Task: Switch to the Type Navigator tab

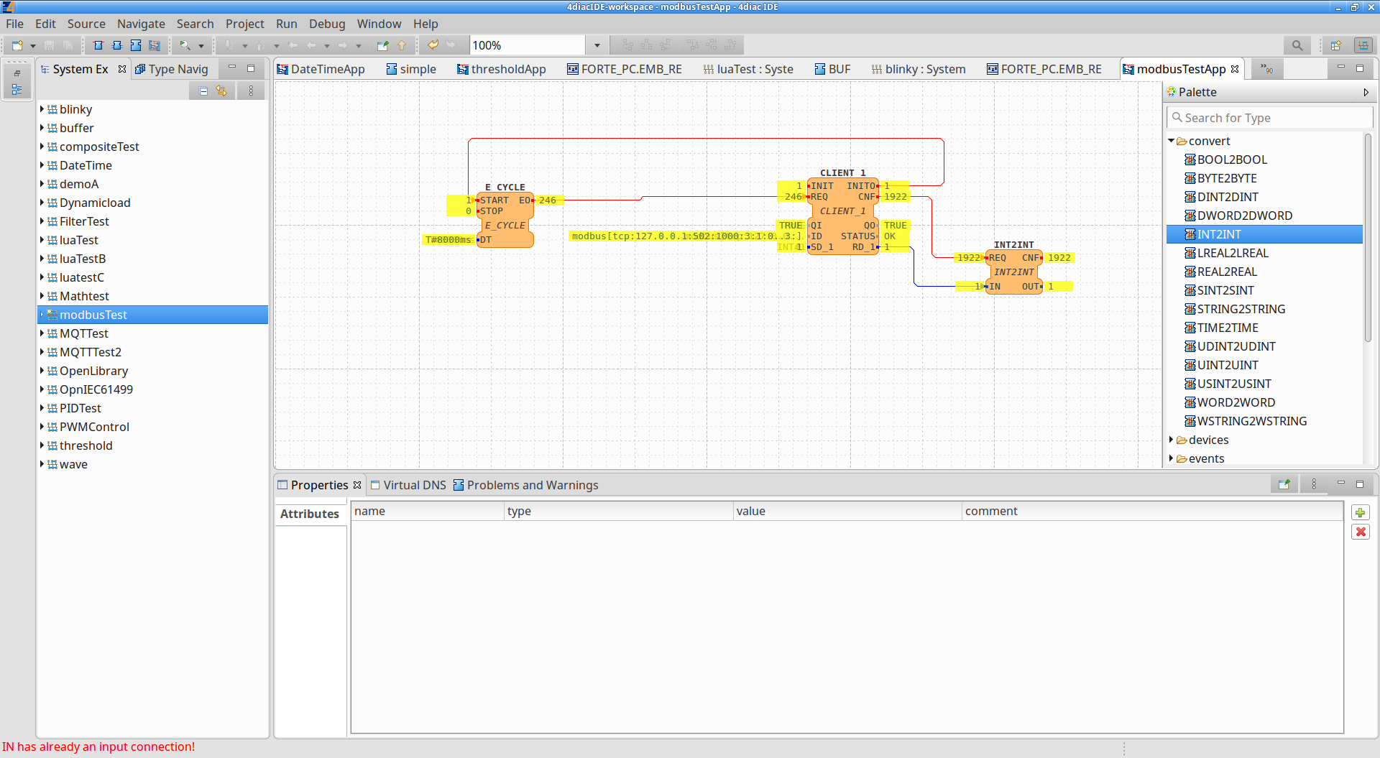Action: [171, 69]
